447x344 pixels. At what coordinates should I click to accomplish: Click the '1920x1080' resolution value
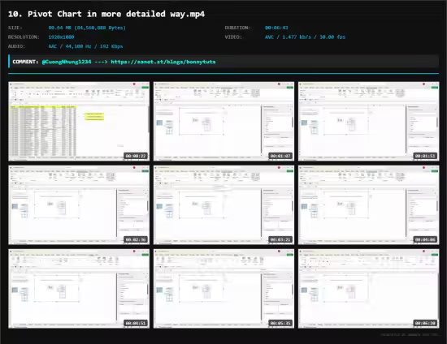[61, 37]
